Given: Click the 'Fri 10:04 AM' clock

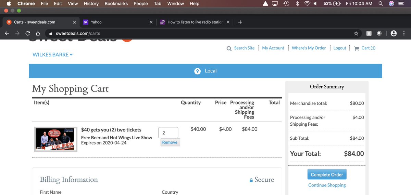Looking at the screenshot, I should [x=359, y=3].
